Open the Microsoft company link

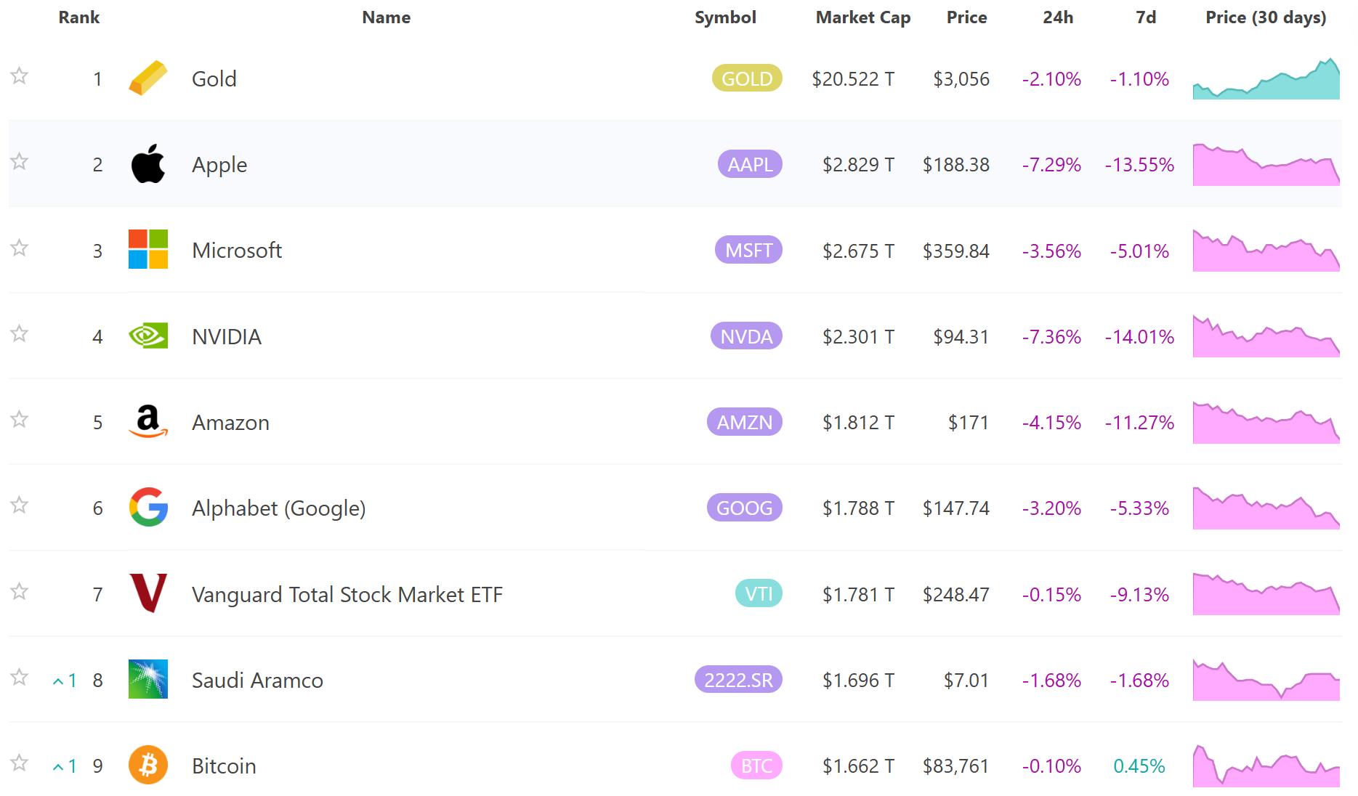(x=237, y=251)
